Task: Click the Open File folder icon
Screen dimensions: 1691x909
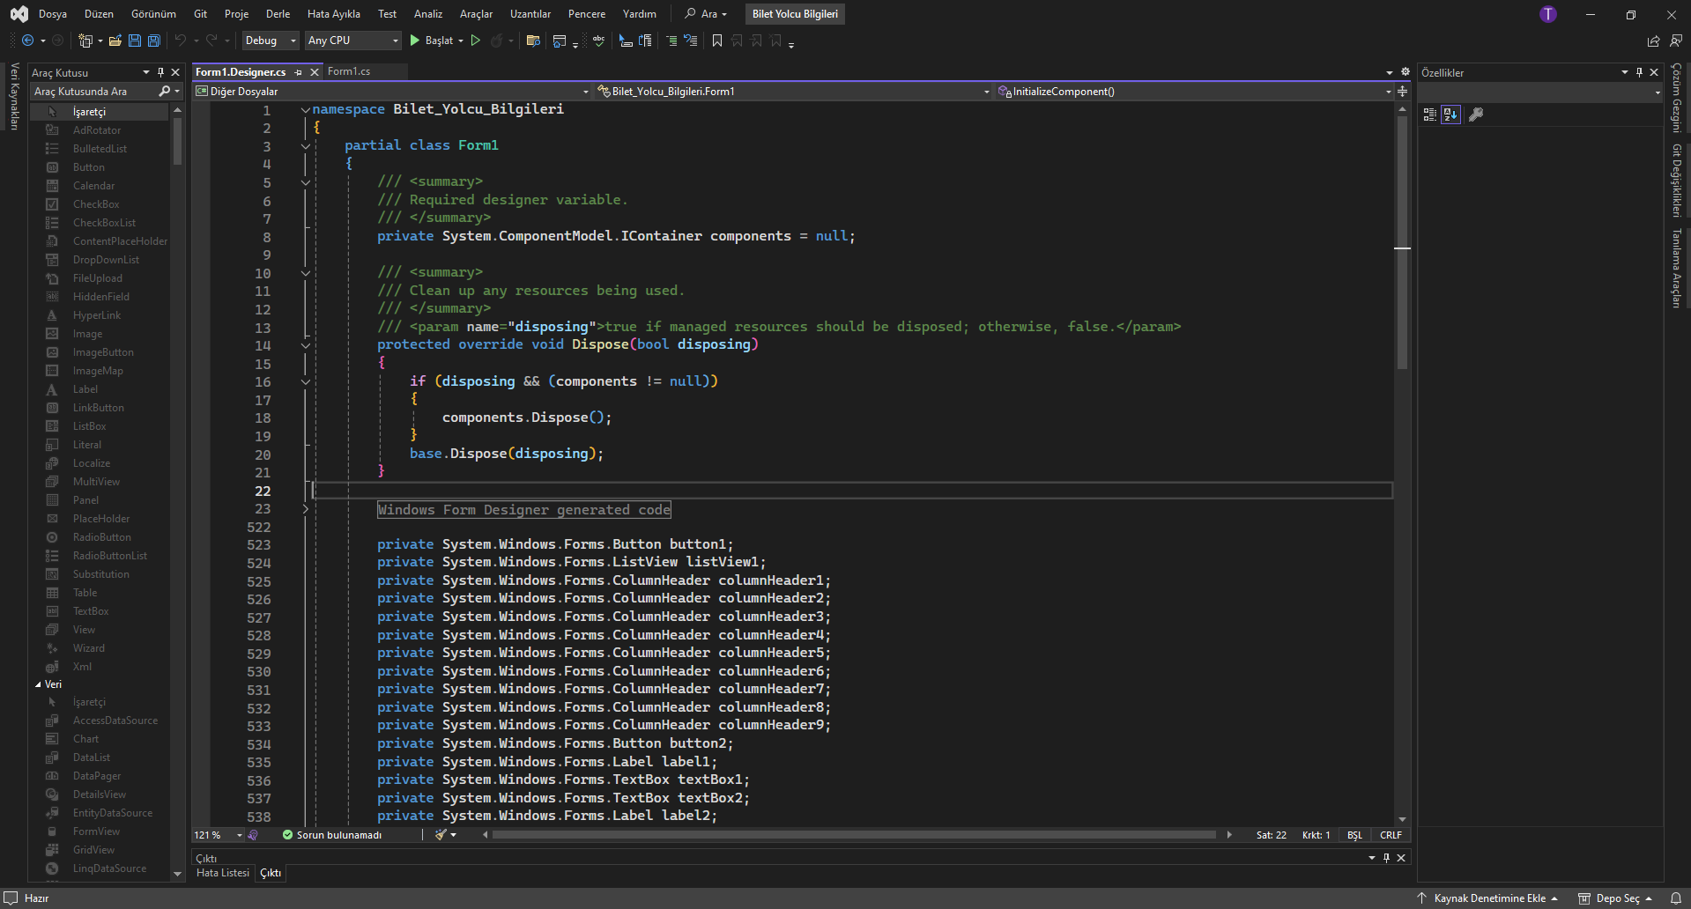Action: pos(115,41)
